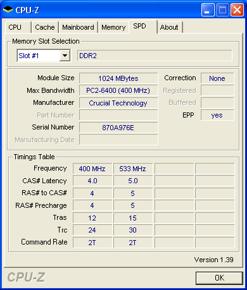
Task: Click the CPU-Z chip icon in title bar
Action: tap(8, 9)
